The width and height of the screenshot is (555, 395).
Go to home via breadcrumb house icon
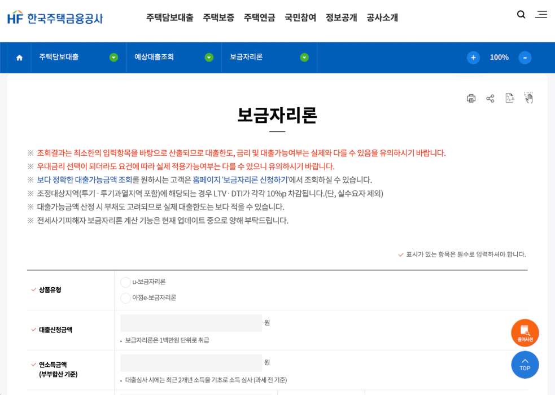click(19, 58)
